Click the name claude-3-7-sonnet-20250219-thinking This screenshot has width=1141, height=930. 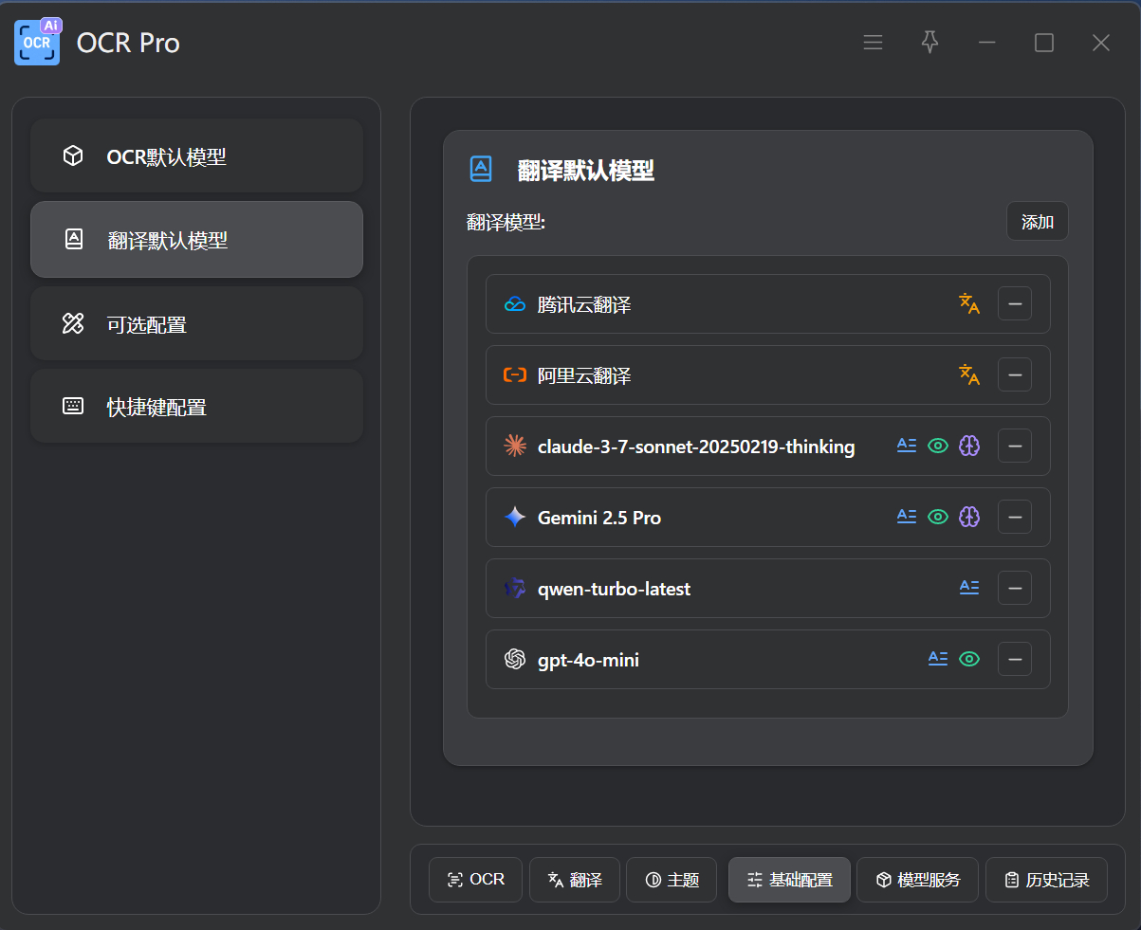pos(696,447)
